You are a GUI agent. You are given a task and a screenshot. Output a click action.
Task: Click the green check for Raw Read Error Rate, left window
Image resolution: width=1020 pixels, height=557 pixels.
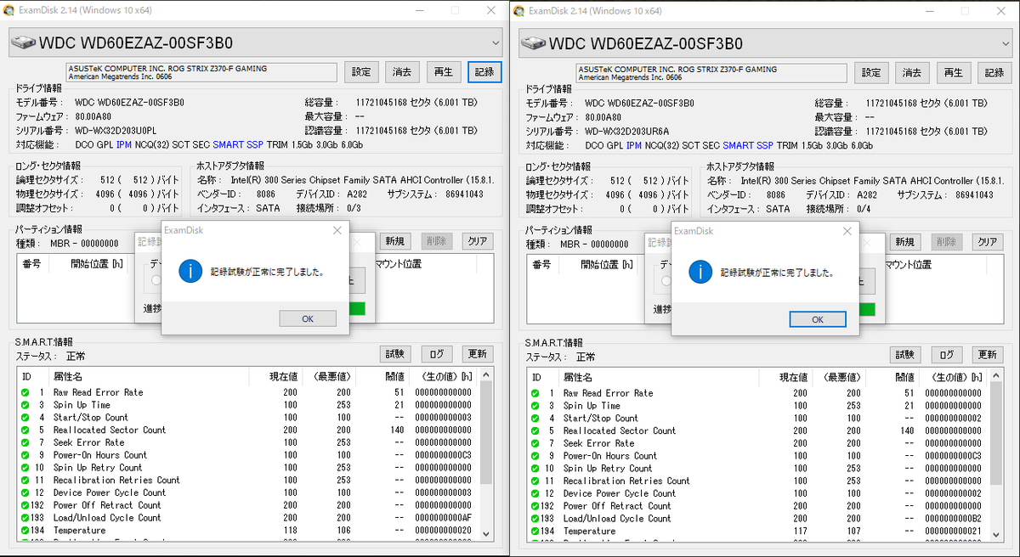pyautogui.click(x=25, y=392)
